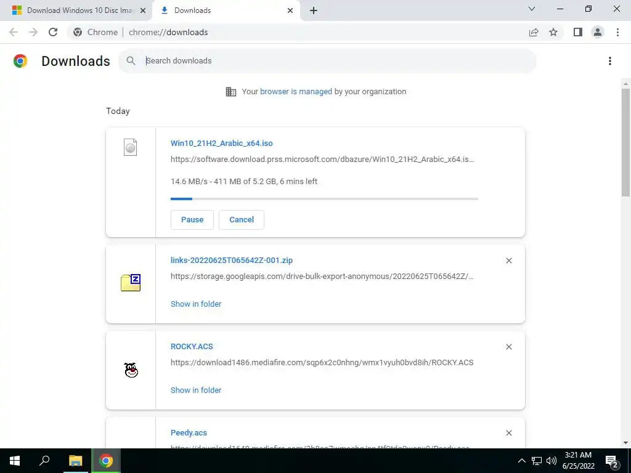The image size is (631, 473).
Task: Click the page vertical scrollbar thumb
Action: [625, 142]
